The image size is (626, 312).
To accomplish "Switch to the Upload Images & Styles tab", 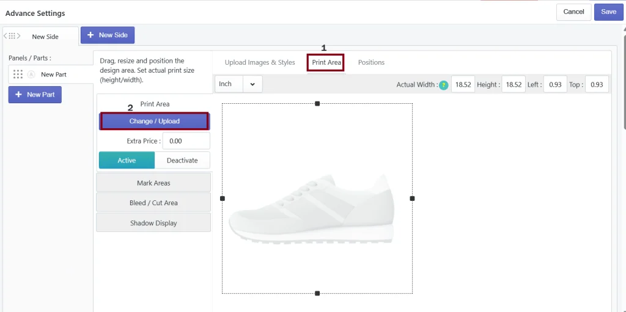I will [x=260, y=62].
